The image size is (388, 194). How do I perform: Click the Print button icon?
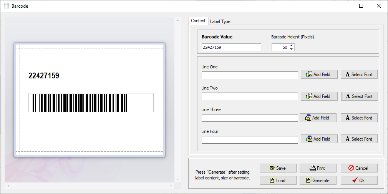318,168
